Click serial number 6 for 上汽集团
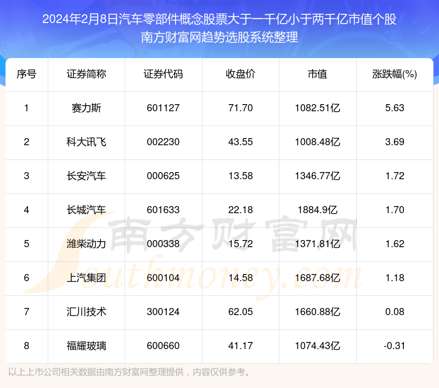The image size is (439, 388). pyautogui.click(x=26, y=278)
